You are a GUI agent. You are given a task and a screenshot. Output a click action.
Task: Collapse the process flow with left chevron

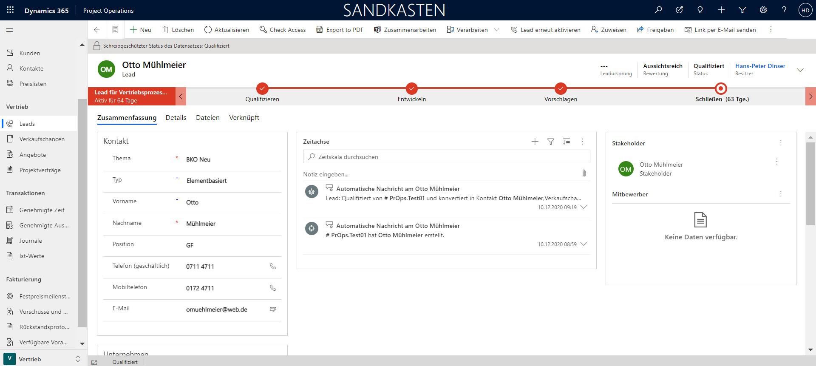point(181,96)
